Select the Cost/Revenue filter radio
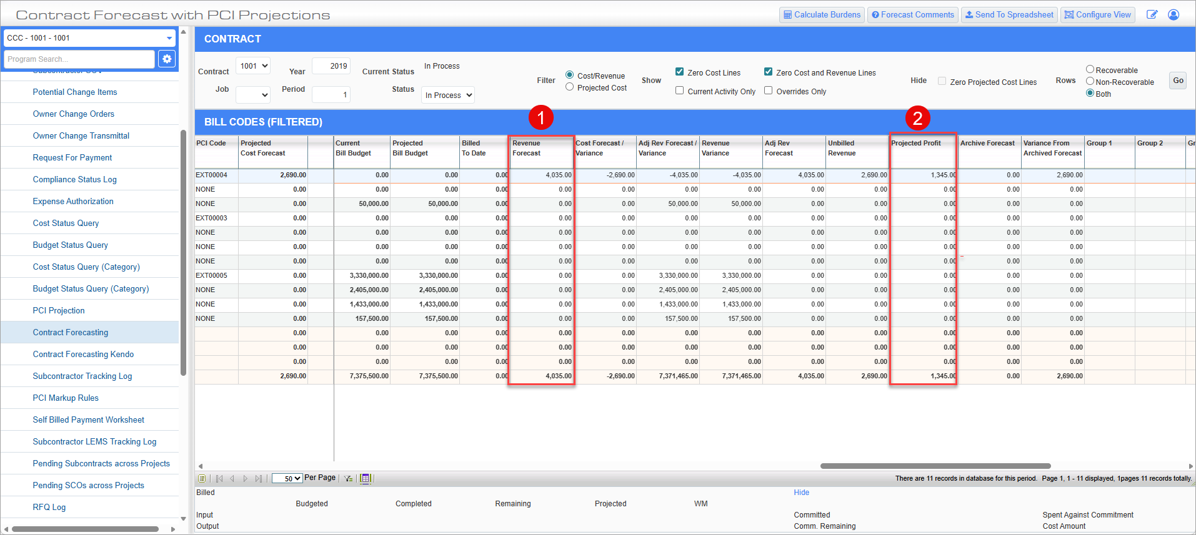This screenshot has height=535, width=1196. coord(569,75)
